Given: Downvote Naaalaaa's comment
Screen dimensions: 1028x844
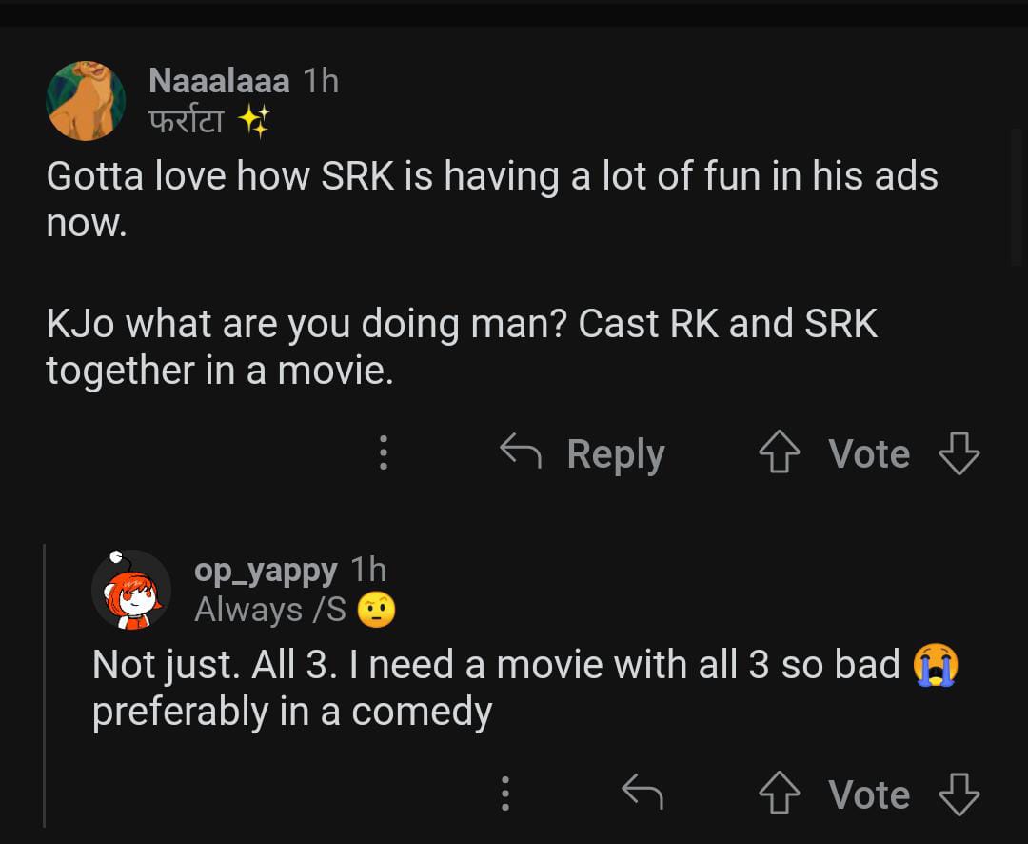Looking at the screenshot, I should point(959,453).
